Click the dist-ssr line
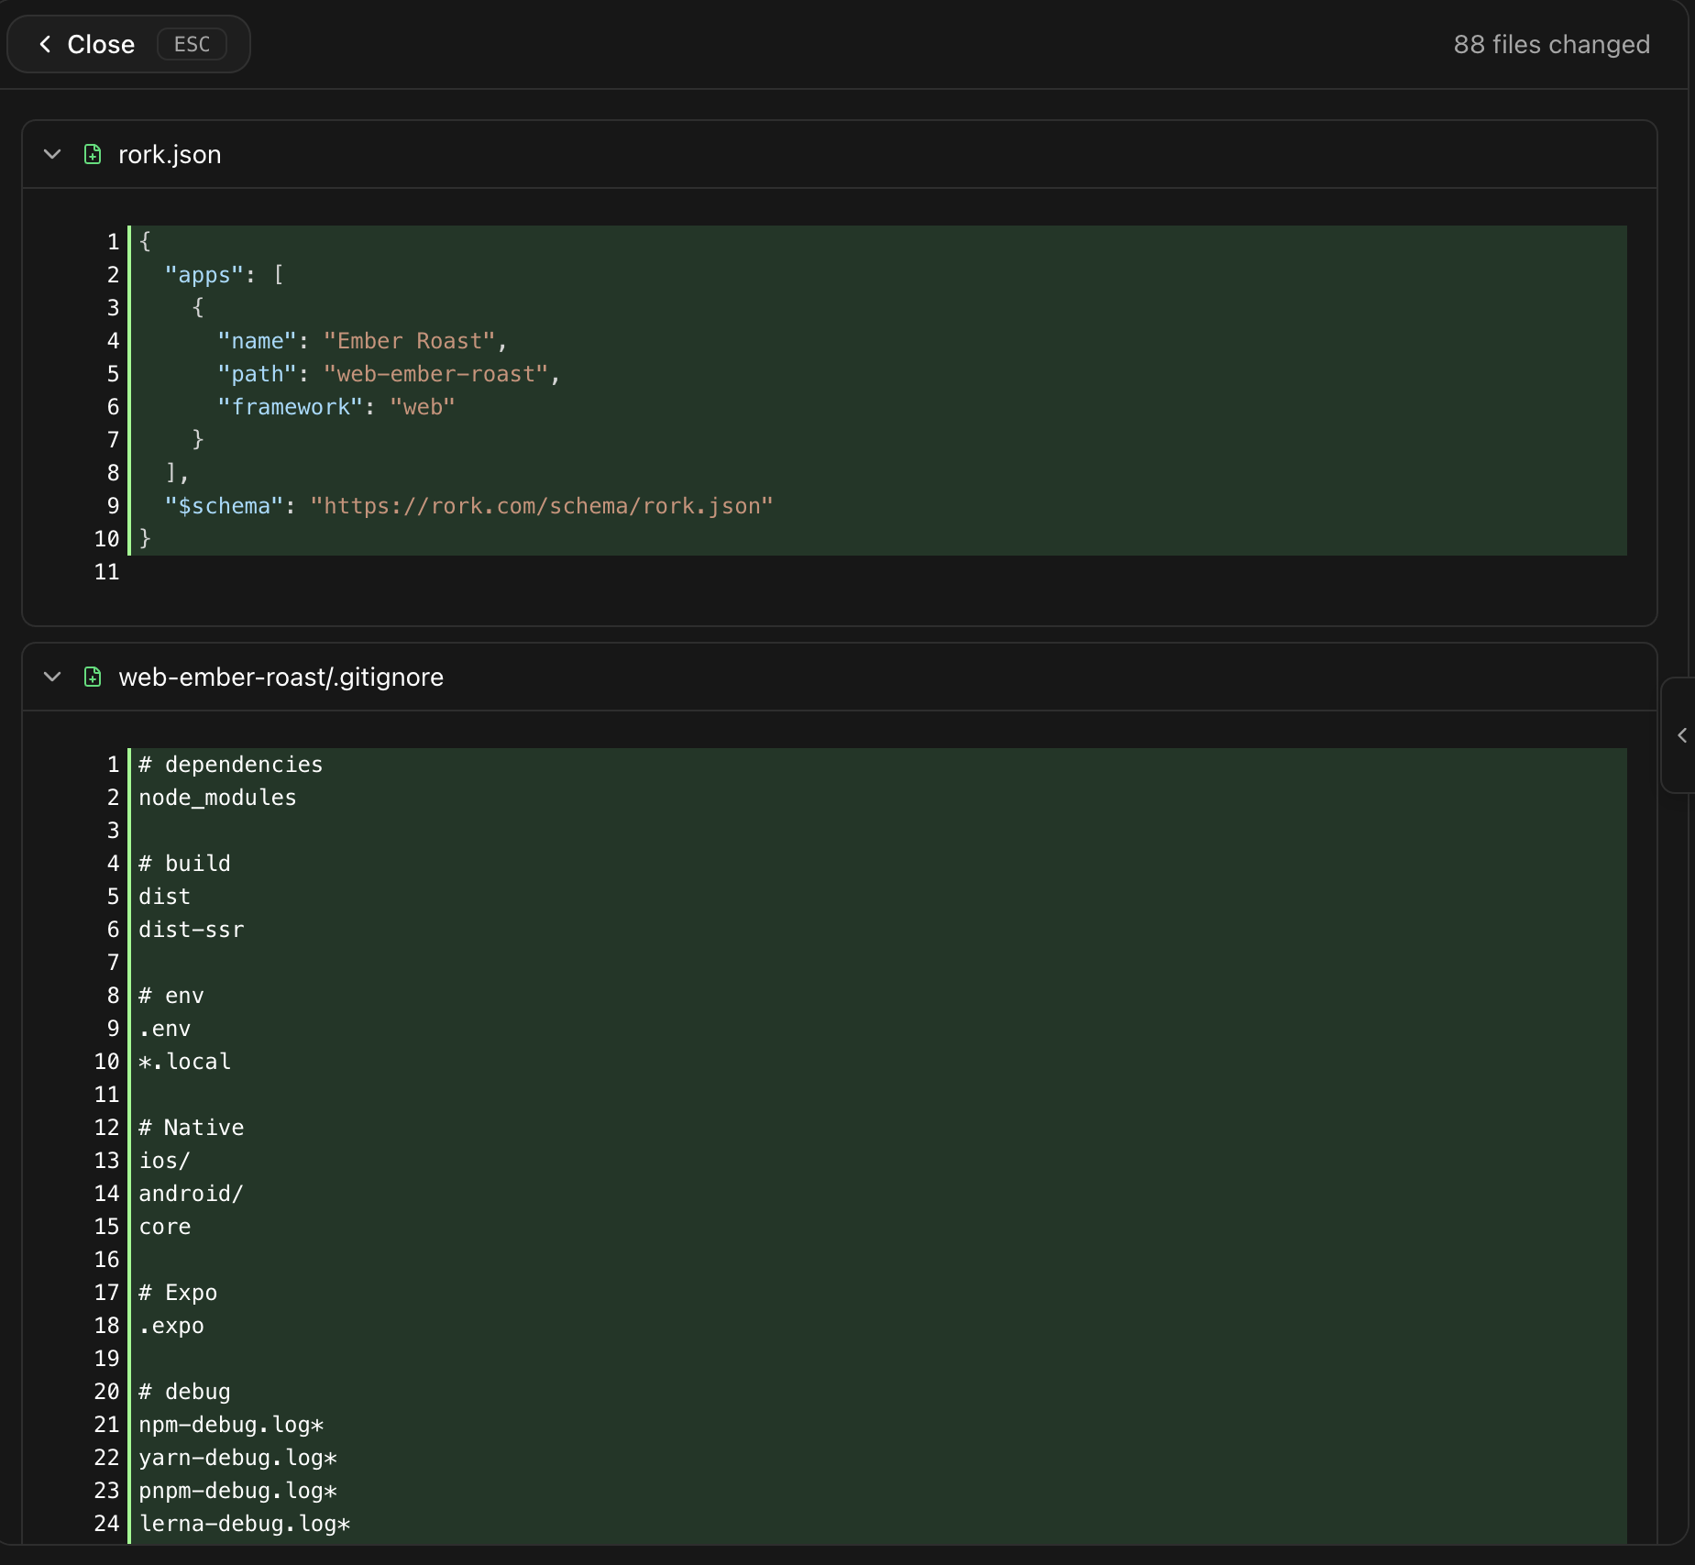 878,930
